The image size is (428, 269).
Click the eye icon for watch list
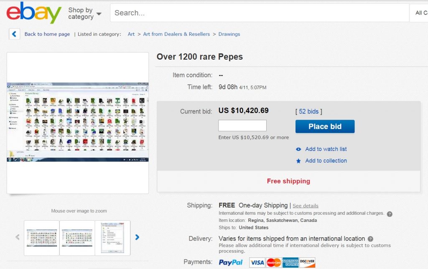coord(298,149)
